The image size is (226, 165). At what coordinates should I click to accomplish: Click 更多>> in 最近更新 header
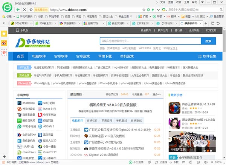(157, 94)
